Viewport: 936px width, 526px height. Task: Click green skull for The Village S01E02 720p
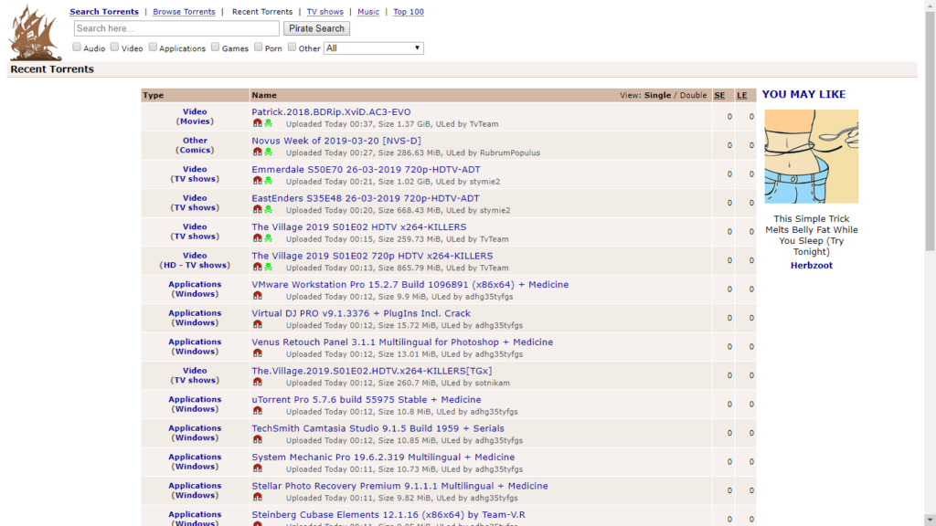(269, 267)
